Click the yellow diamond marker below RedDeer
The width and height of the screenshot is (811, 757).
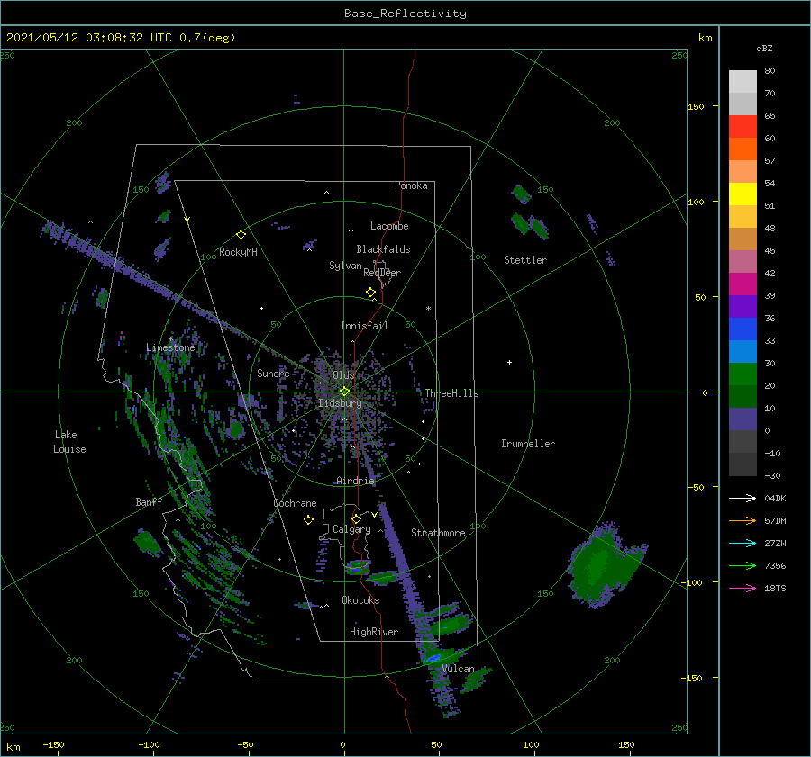click(x=370, y=293)
